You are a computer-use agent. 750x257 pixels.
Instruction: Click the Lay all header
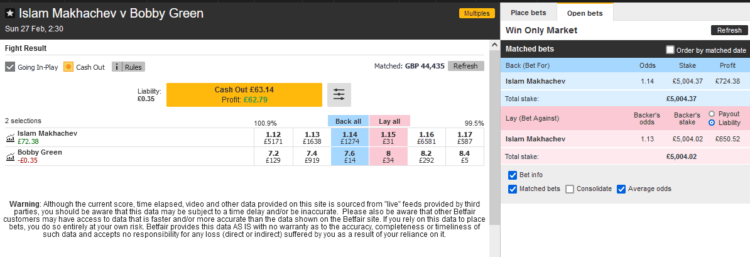(389, 121)
